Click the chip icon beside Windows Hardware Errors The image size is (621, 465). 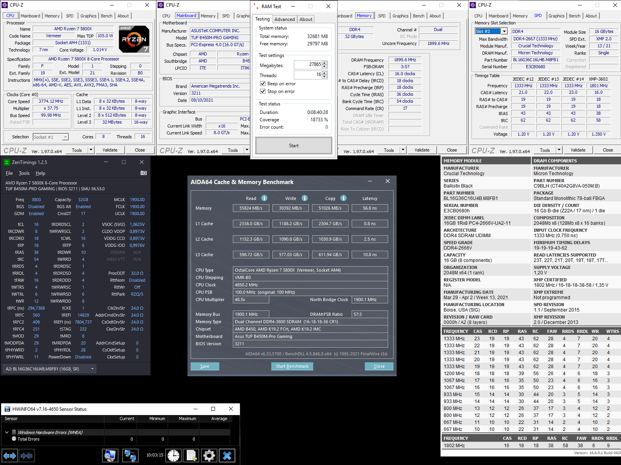click(14, 432)
